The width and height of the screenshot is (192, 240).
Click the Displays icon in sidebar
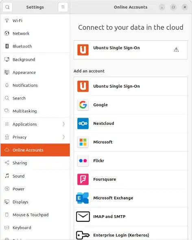(x=7, y=202)
